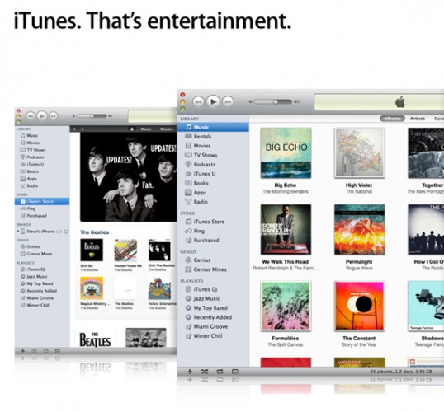Viewport: 444px width, 412px height.
Task: Toggle shuffle icon in front window's bottom bar
Action: [205, 372]
